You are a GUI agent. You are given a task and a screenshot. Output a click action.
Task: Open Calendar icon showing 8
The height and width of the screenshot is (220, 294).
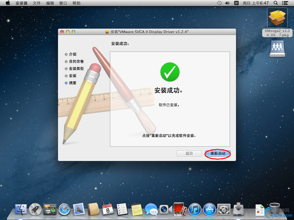(x=108, y=209)
